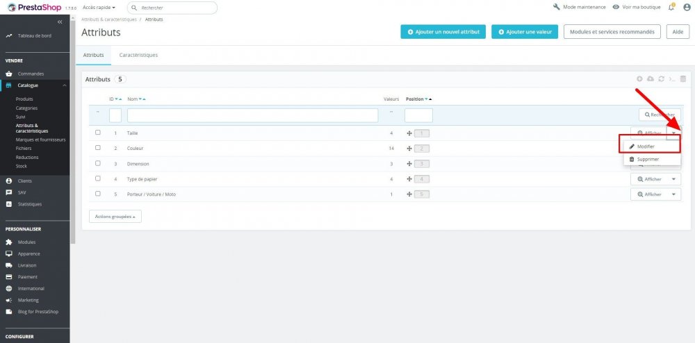
Task: Click the cloud export icon in panel header
Action: tap(651, 78)
